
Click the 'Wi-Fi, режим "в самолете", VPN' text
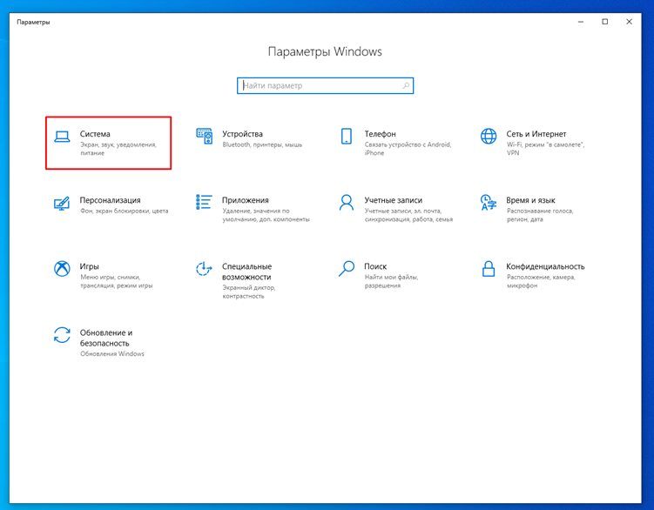tap(545, 149)
